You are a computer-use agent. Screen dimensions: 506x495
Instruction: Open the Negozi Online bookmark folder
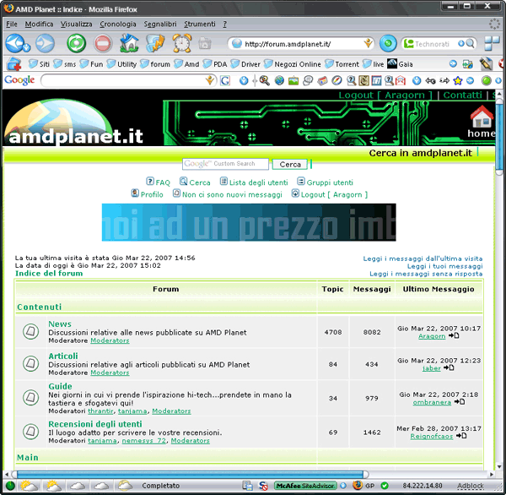coord(293,64)
